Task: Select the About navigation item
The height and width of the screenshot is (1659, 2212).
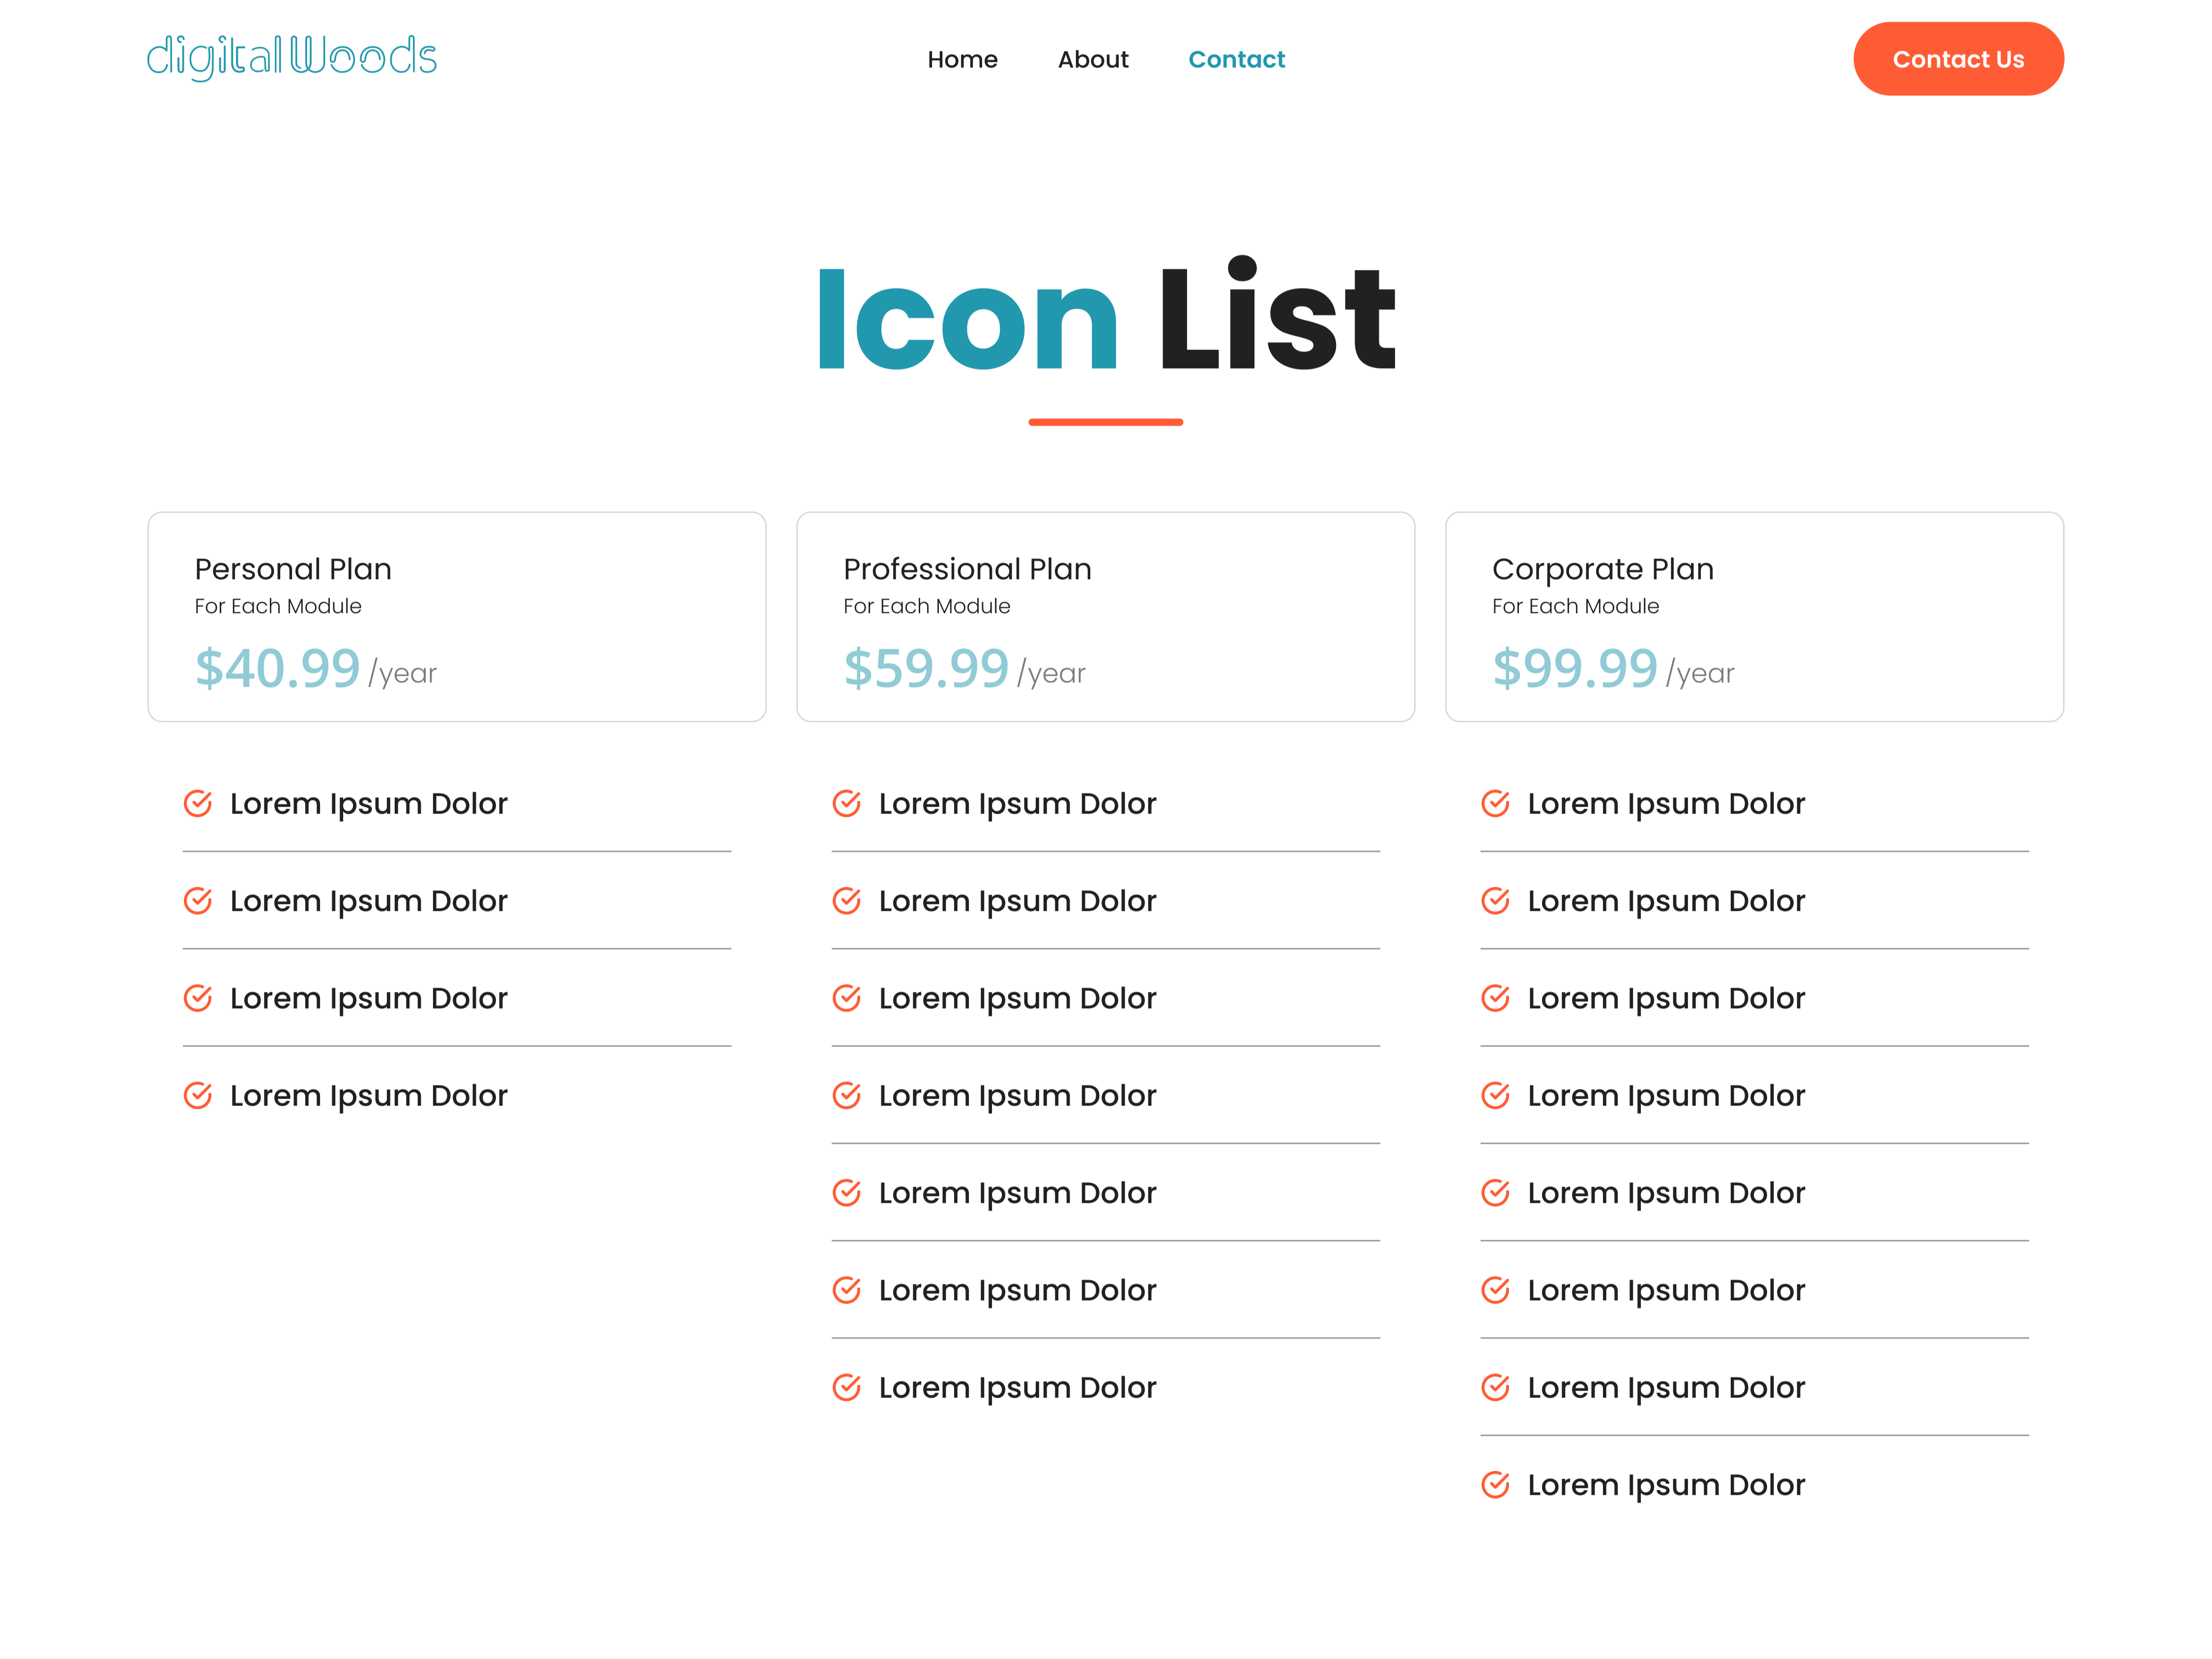Action: tap(1093, 59)
